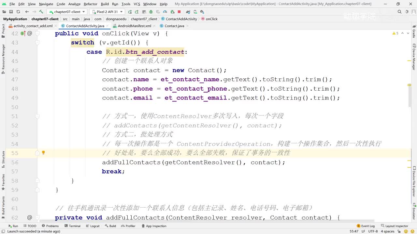Build the project with the hammer icon
The height and width of the screenshot is (234, 417).
tap(41, 12)
